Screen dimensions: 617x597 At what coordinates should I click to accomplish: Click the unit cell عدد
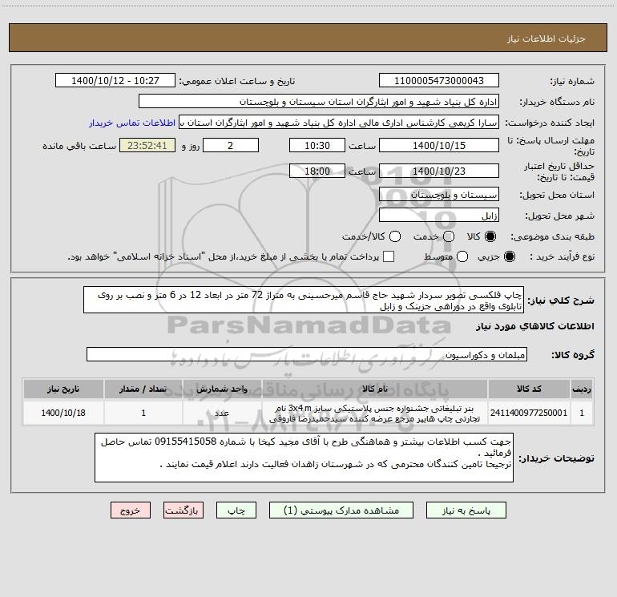click(222, 413)
